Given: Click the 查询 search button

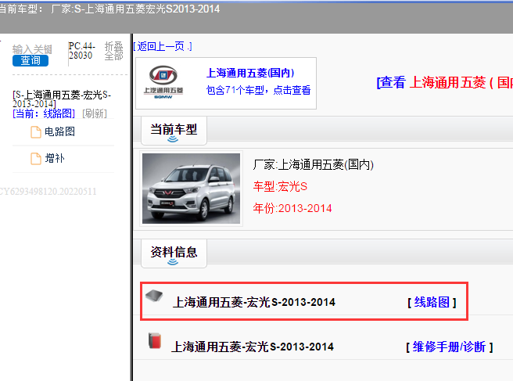Looking at the screenshot, I should (x=30, y=60).
